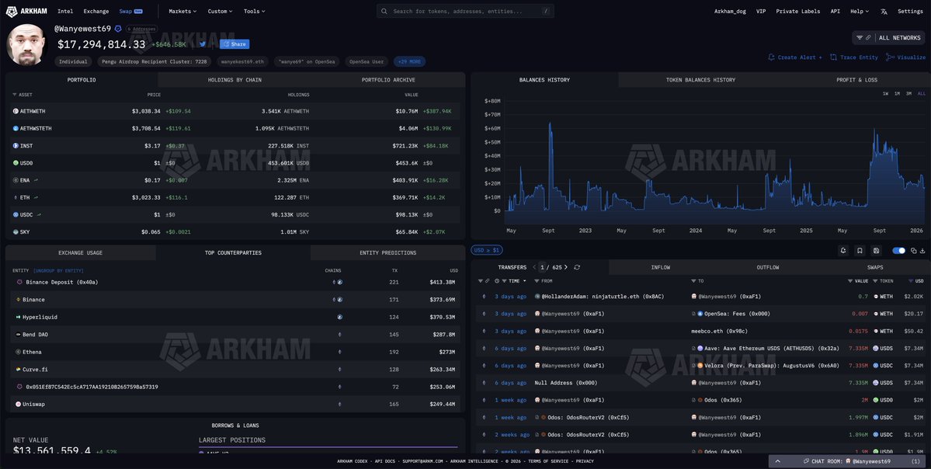
Task: Click the blue Share button
Action: (x=234, y=44)
